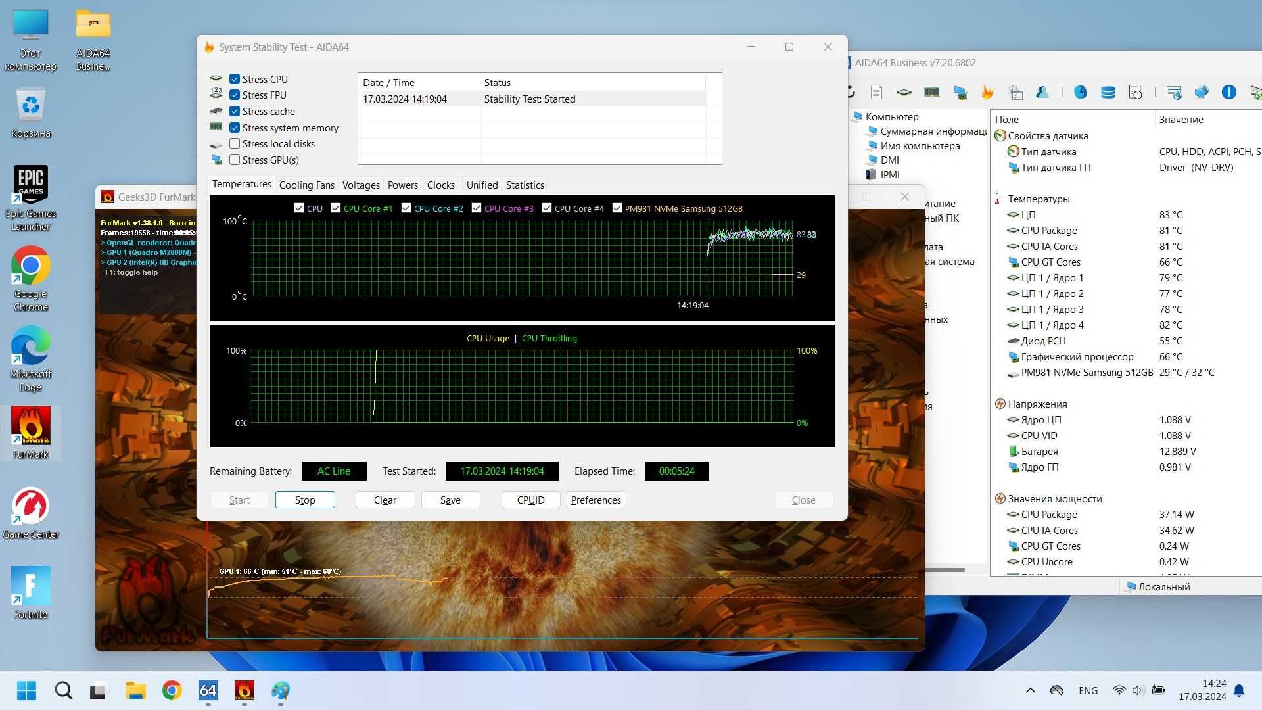Screen dimensions: 1262x710
Task: Toggle PM981 NVMe Samsung graph checkbox
Action: (x=617, y=208)
